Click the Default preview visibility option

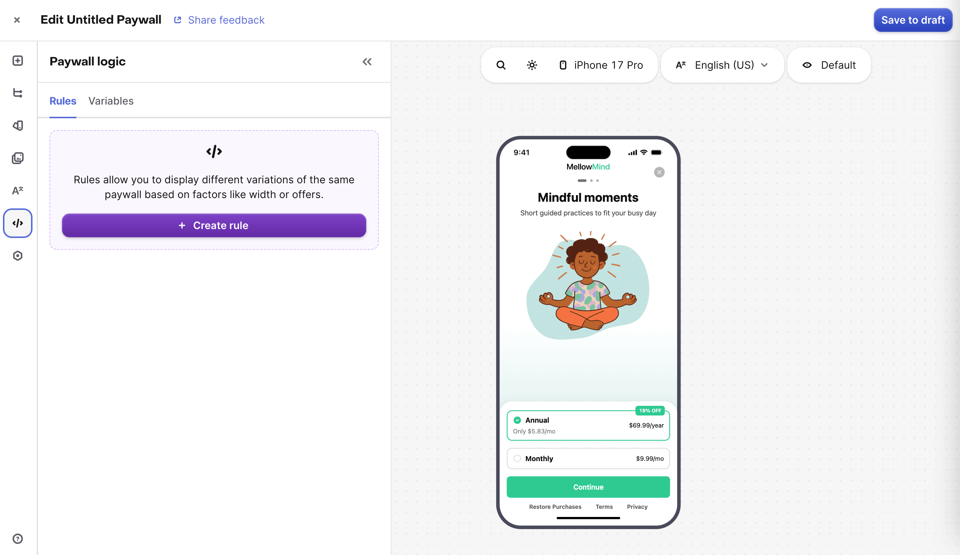coord(829,65)
